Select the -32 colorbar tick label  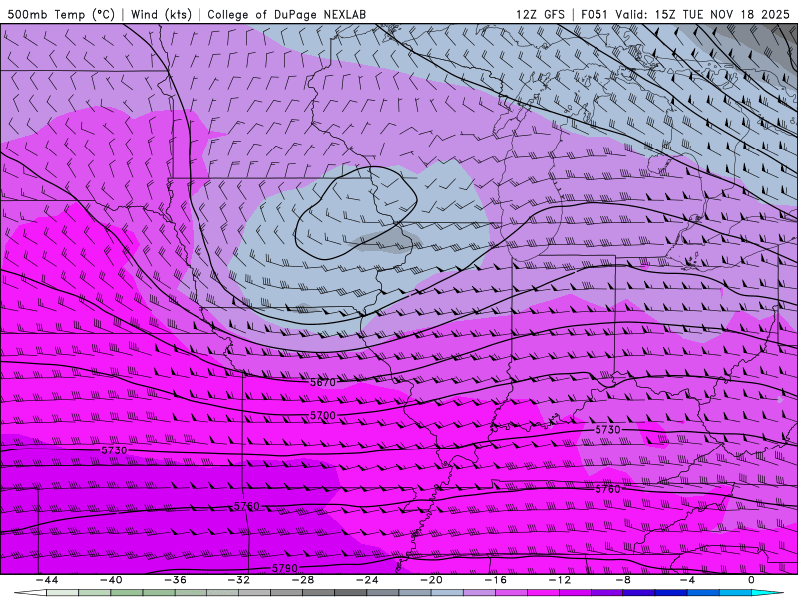point(238,580)
